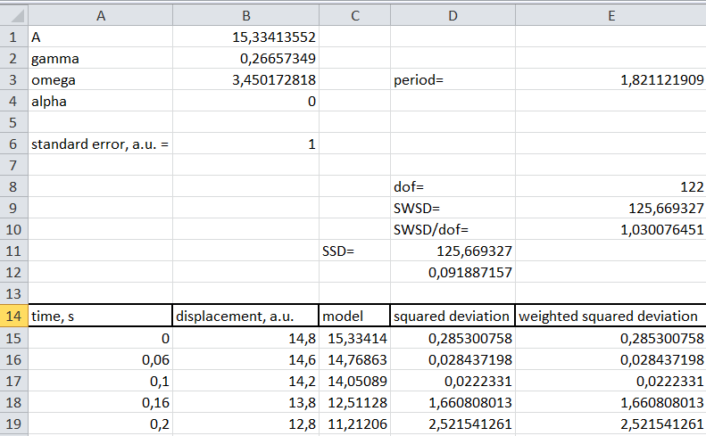Select column A header
The image size is (706, 436).
100,15
